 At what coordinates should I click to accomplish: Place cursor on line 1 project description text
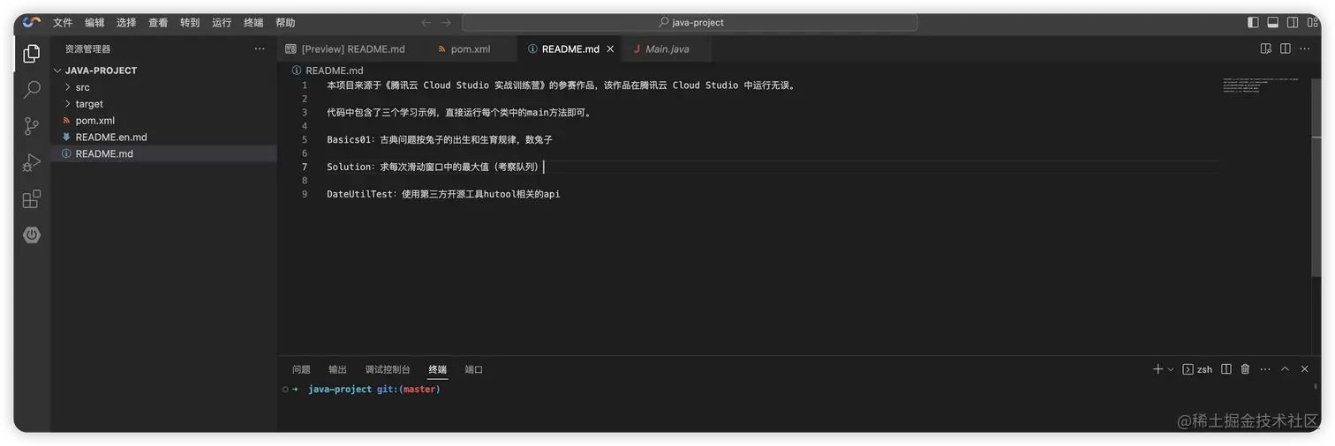tap(562, 85)
